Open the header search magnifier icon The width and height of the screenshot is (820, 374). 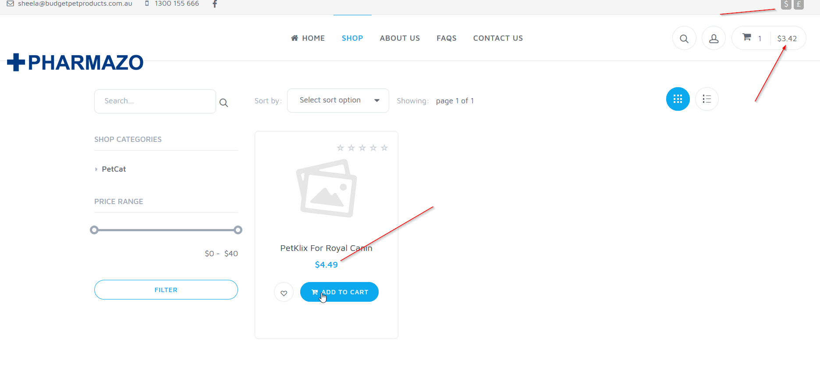point(684,39)
